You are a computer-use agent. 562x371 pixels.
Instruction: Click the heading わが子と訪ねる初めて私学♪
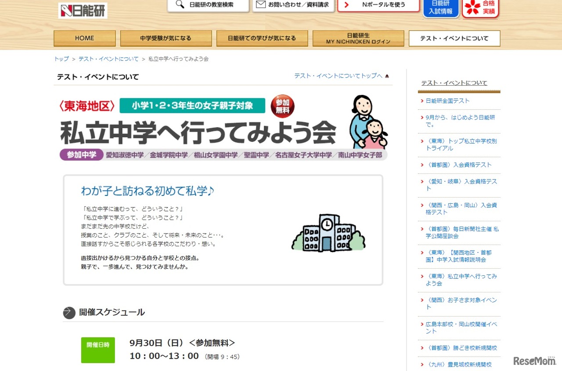pos(148,191)
